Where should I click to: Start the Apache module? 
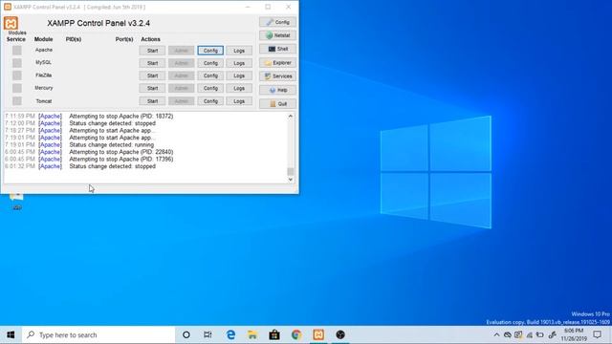pos(152,51)
